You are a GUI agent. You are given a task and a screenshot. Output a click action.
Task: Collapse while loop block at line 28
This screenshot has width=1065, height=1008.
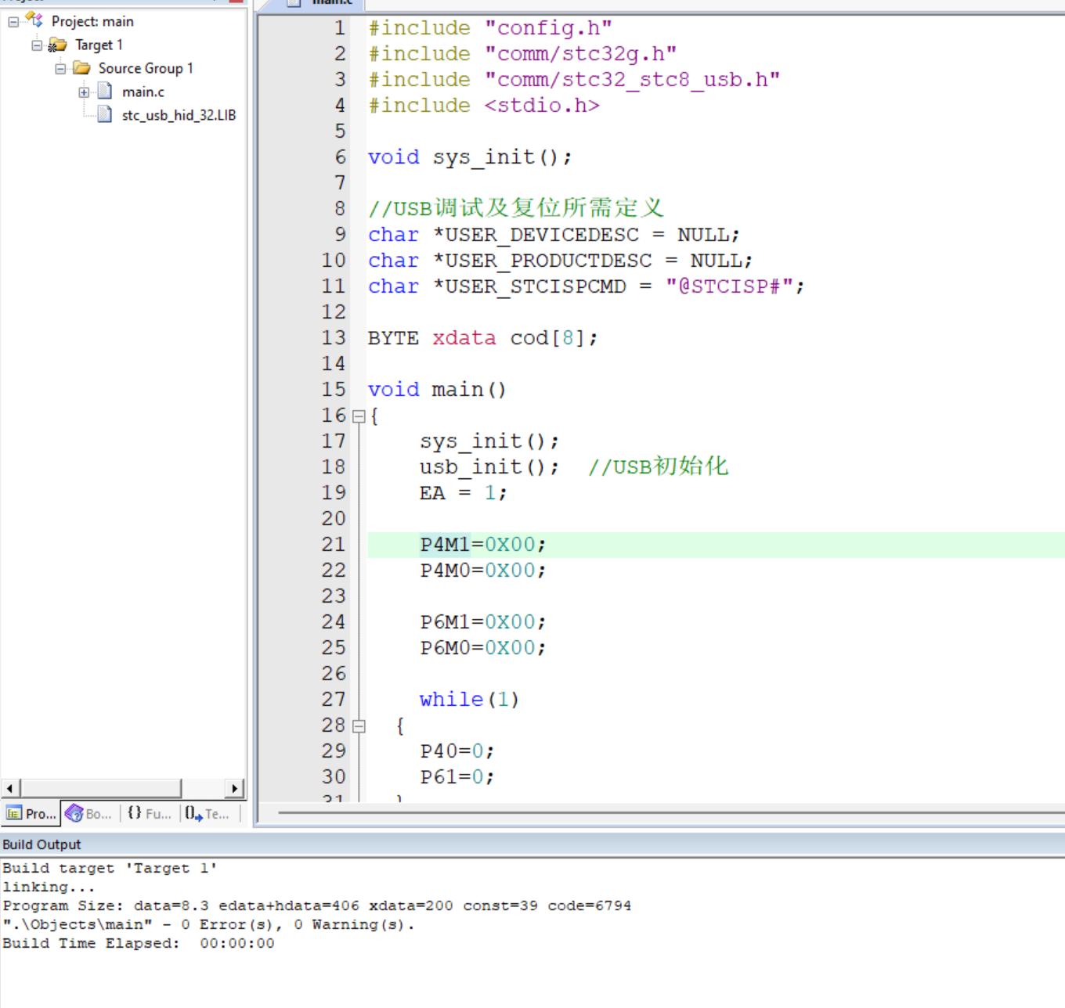[x=359, y=726]
